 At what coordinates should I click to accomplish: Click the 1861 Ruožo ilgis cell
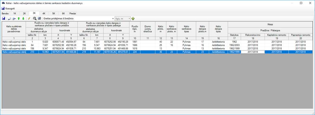point(135,42)
